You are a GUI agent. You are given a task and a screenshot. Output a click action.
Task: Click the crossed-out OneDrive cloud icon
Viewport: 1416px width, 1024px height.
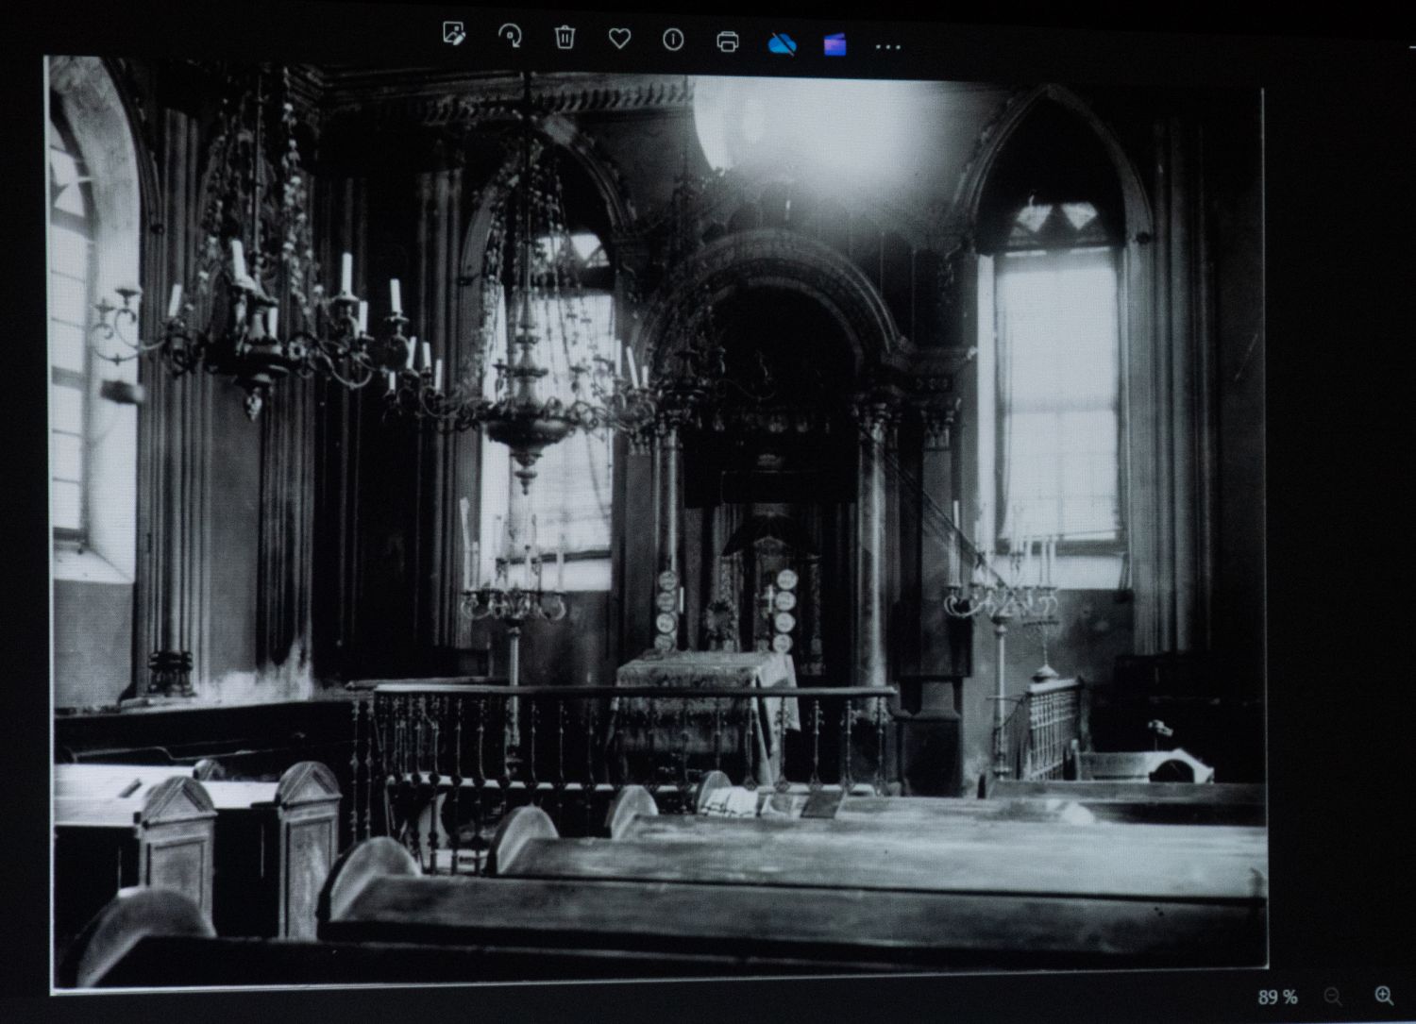click(x=782, y=43)
